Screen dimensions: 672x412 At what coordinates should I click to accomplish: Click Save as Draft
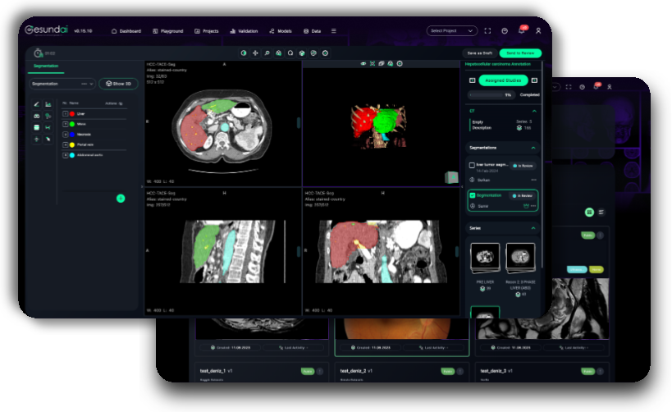(x=479, y=53)
